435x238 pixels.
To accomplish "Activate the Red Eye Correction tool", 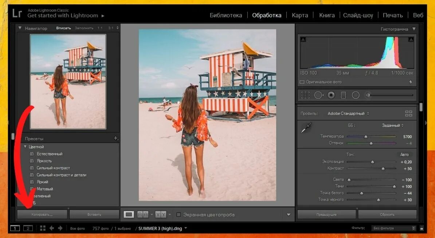I will 331,95.
